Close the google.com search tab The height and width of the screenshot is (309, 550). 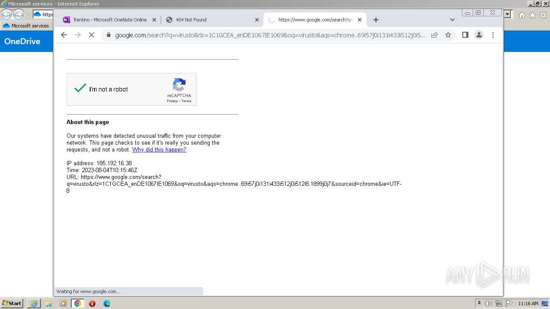click(x=360, y=20)
